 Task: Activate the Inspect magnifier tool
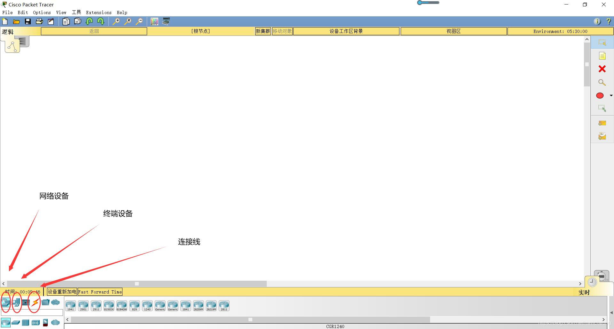tap(602, 82)
